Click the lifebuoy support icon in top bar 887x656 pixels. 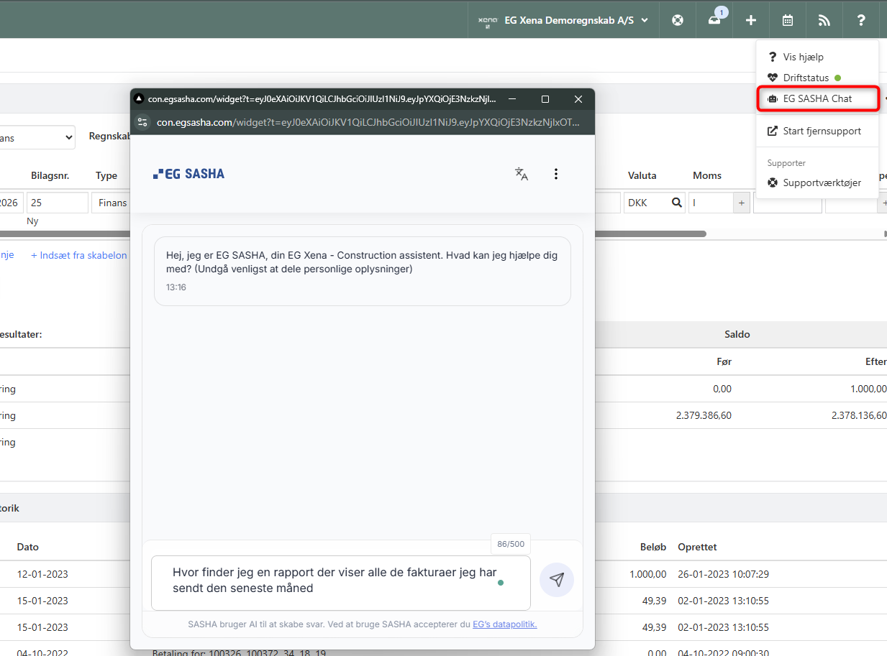677,20
